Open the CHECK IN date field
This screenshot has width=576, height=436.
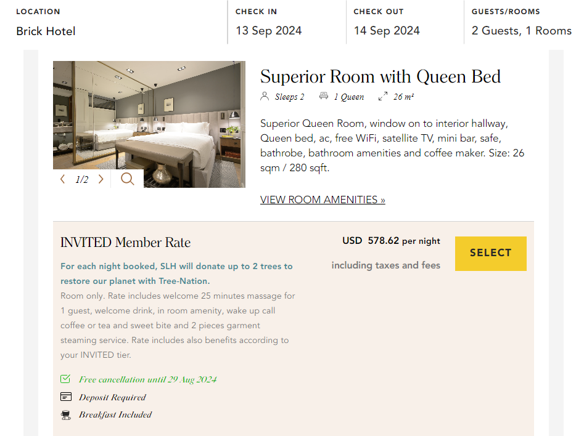[268, 30]
